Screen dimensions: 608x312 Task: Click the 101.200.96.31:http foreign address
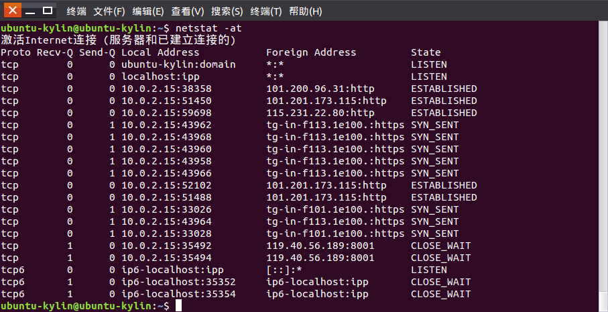tap(320, 89)
